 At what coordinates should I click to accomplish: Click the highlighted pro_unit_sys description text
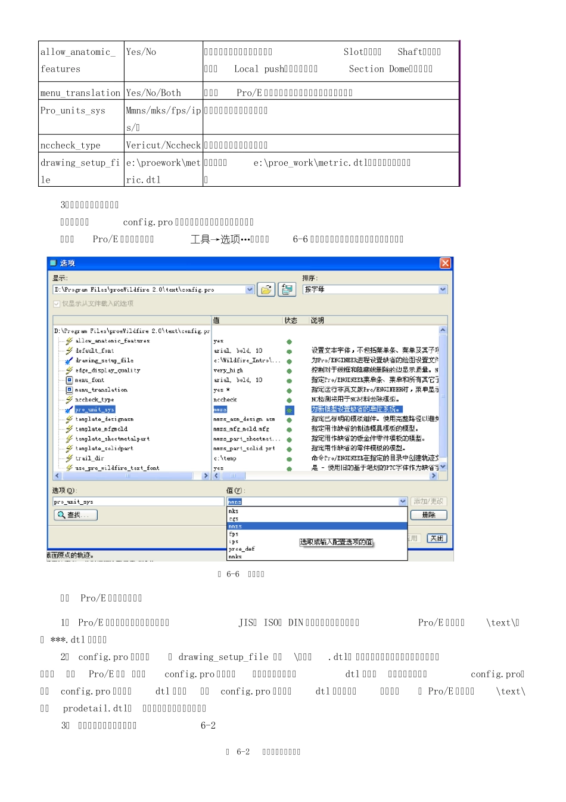pos(357,409)
